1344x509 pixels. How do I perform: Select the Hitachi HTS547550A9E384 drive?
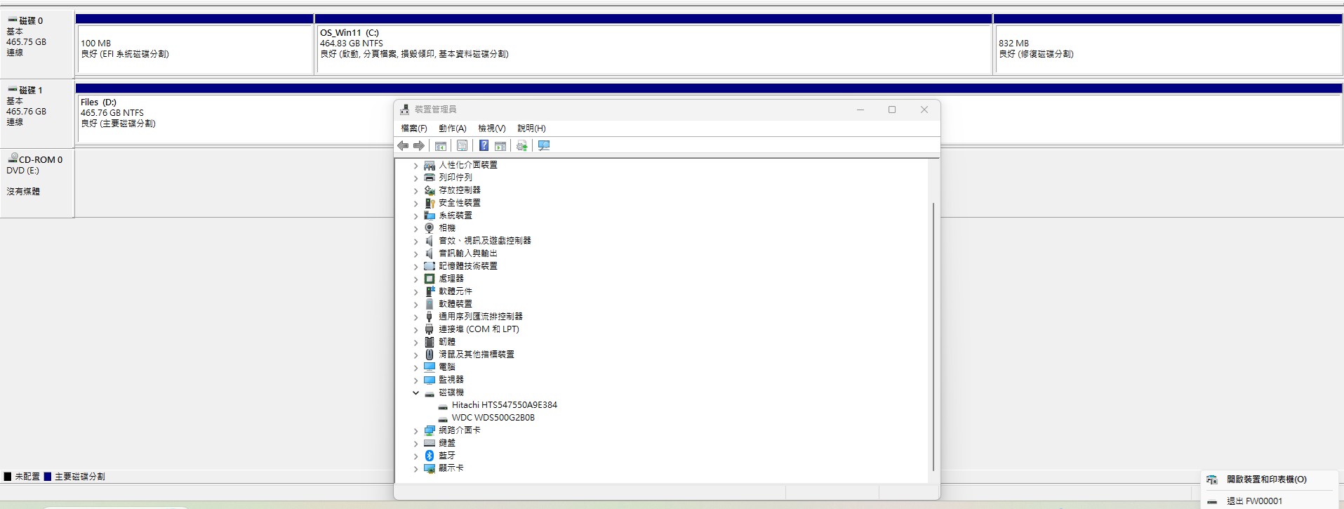pos(504,405)
